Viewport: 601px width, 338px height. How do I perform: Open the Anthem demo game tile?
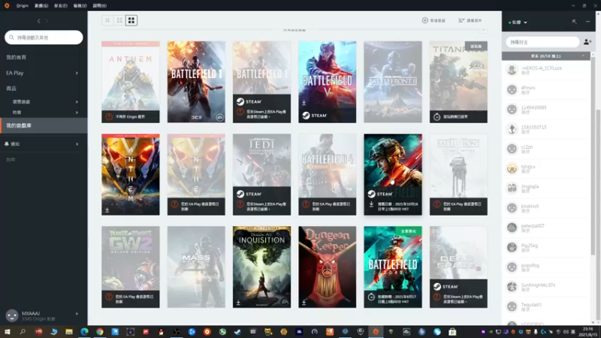tap(130, 82)
